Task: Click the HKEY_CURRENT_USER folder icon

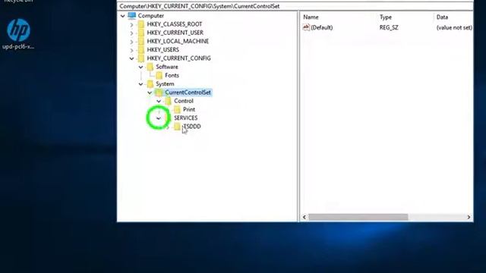Action: click(x=141, y=33)
